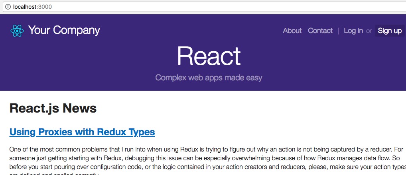Open the Using Proxies with Redux Types article
This screenshot has width=406, height=175.
pos(82,132)
